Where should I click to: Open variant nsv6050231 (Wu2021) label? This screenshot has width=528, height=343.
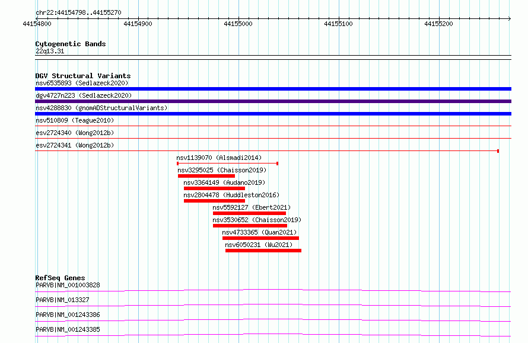pyautogui.click(x=259, y=245)
